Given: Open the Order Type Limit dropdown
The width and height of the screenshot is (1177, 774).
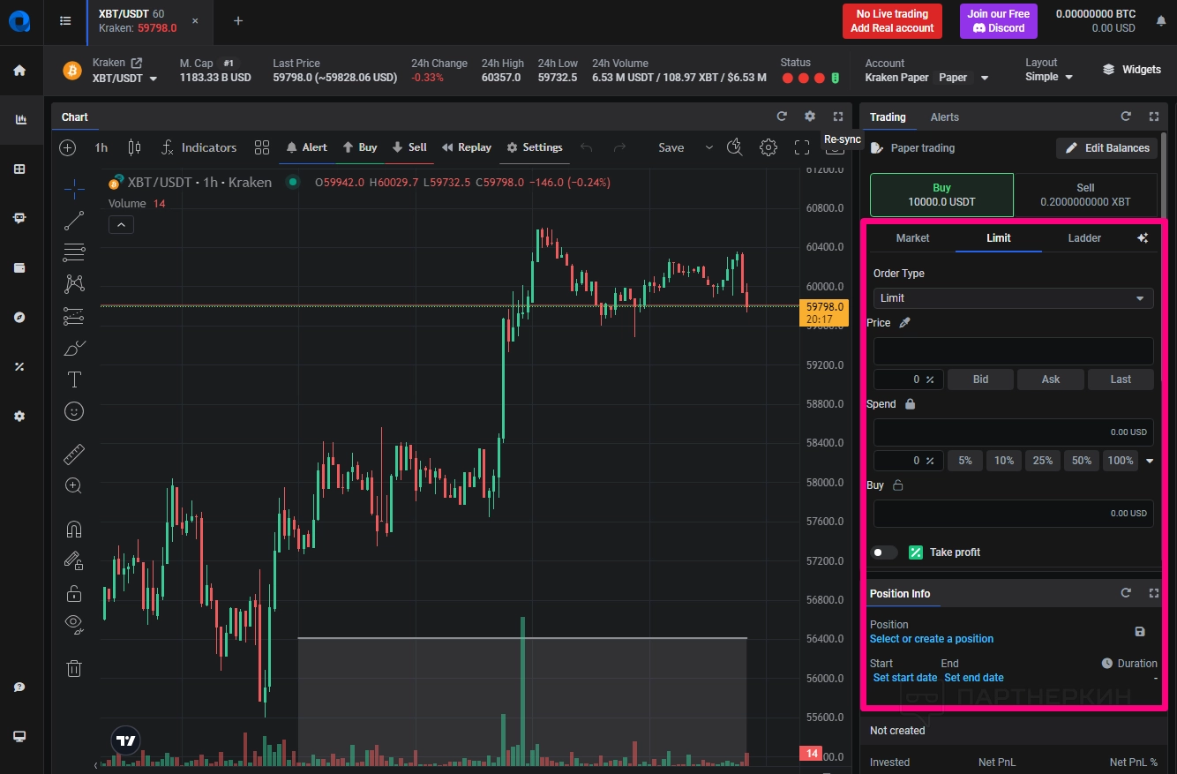Looking at the screenshot, I should pyautogui.click(x=1013, y=298).
